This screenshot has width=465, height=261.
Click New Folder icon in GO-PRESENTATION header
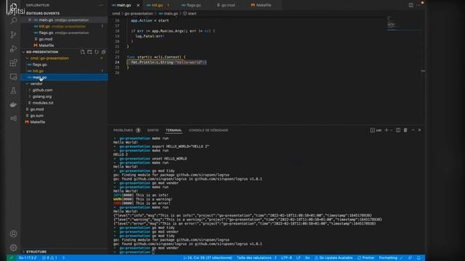click(x=89, y=51)
